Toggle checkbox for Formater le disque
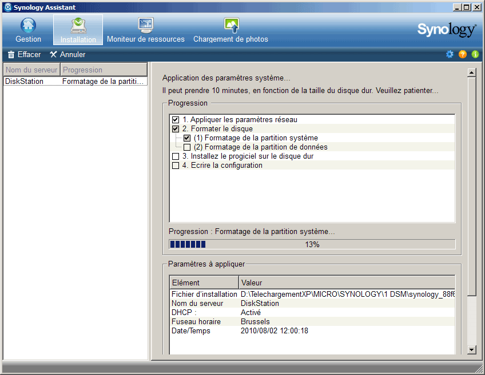The image size is (485, 375). (176, 128)
